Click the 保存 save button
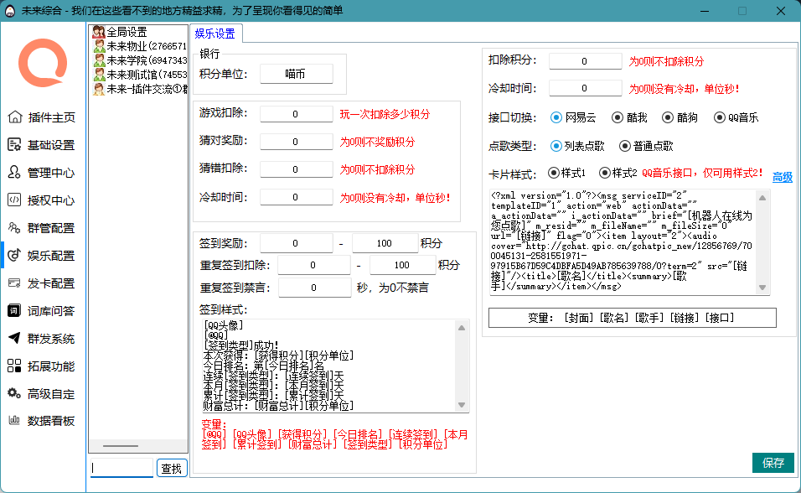This screenshot has width=801, height=493. [773, 463]
